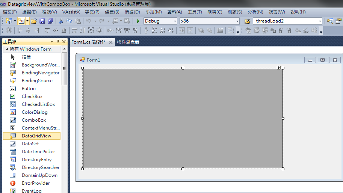Select BindingSource in the toolbox

coord(32,81)
